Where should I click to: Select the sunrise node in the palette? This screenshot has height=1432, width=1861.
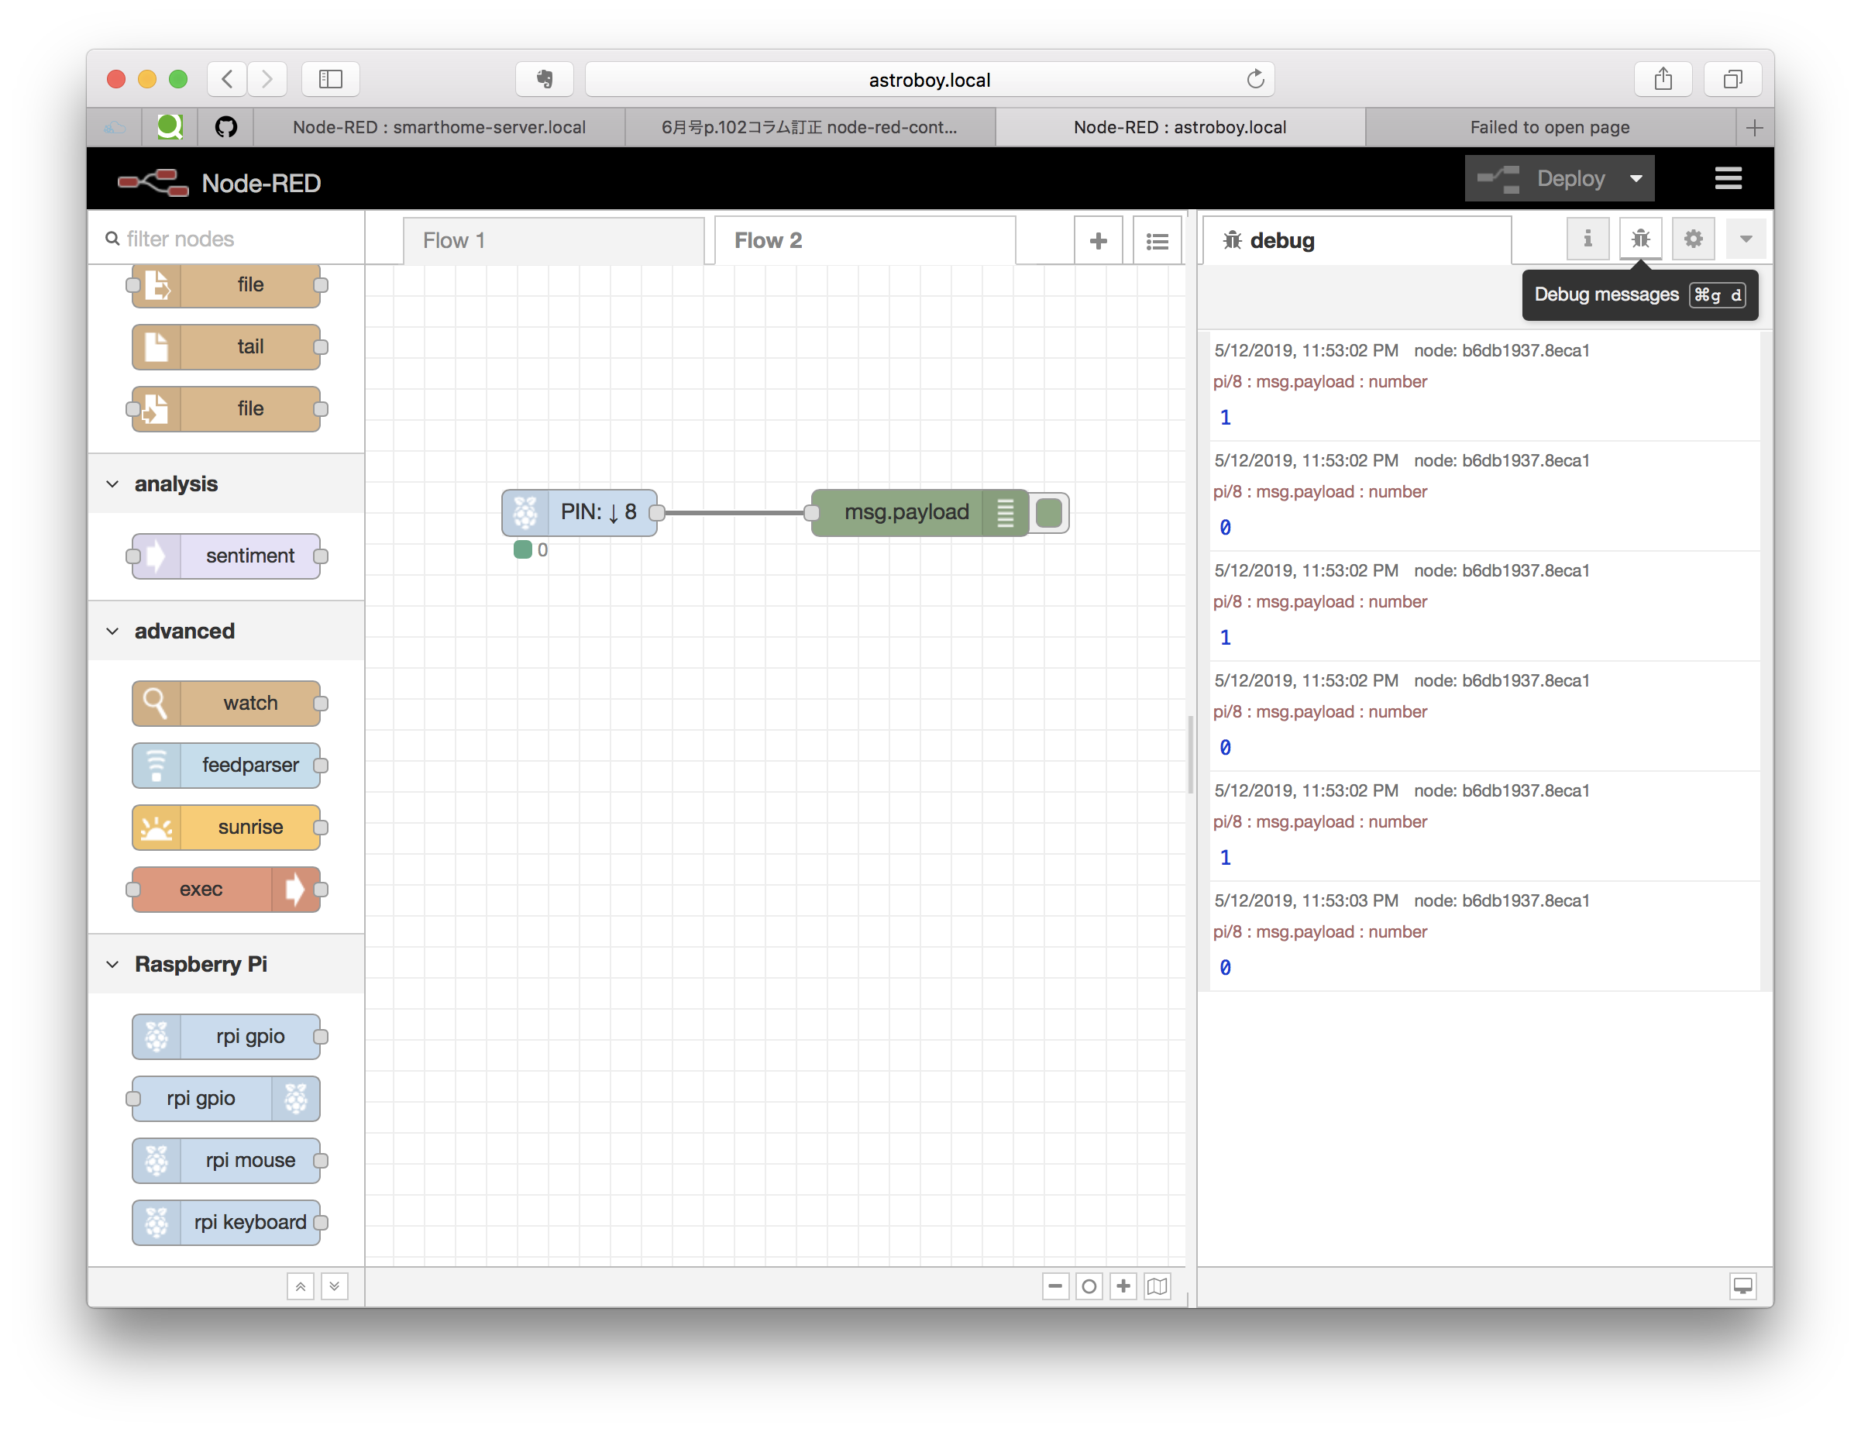225,827
